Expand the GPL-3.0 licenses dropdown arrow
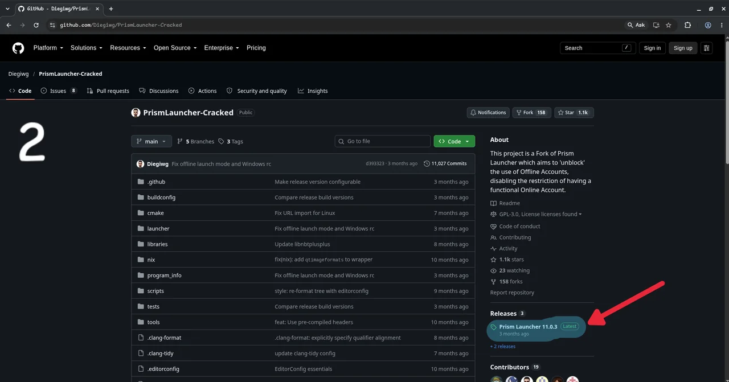 click(580, 215)
